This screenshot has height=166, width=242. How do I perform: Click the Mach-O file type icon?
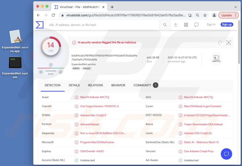tap(216, 59)
